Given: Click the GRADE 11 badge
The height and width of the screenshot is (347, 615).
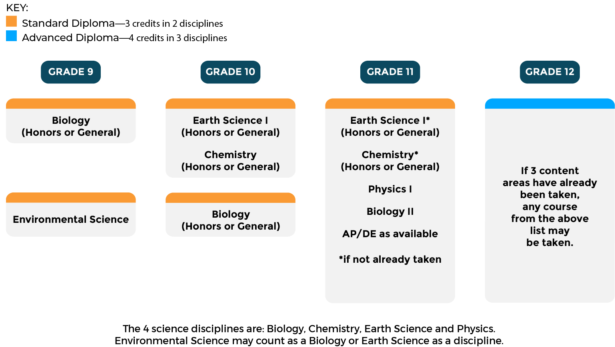Looking at the screenshot, I should (x=390, y=72).
